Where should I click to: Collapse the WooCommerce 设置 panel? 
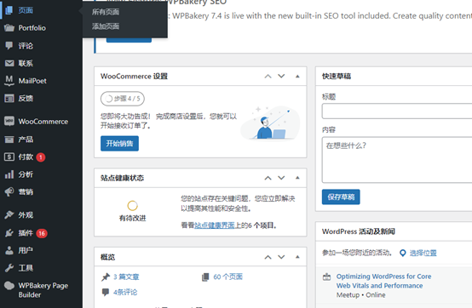(297, 77)
